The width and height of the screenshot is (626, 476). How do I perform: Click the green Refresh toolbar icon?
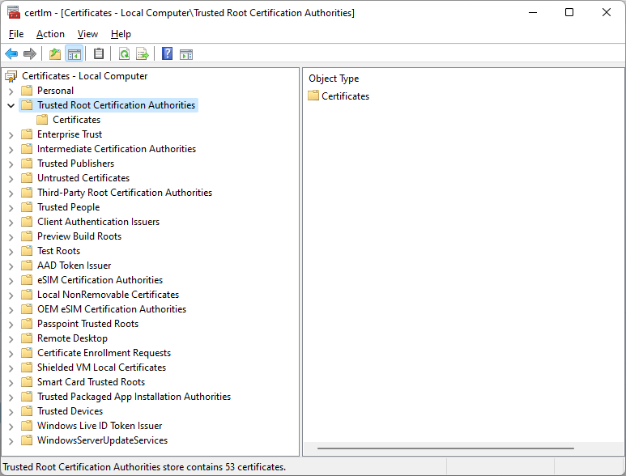[x=124, y=54]
